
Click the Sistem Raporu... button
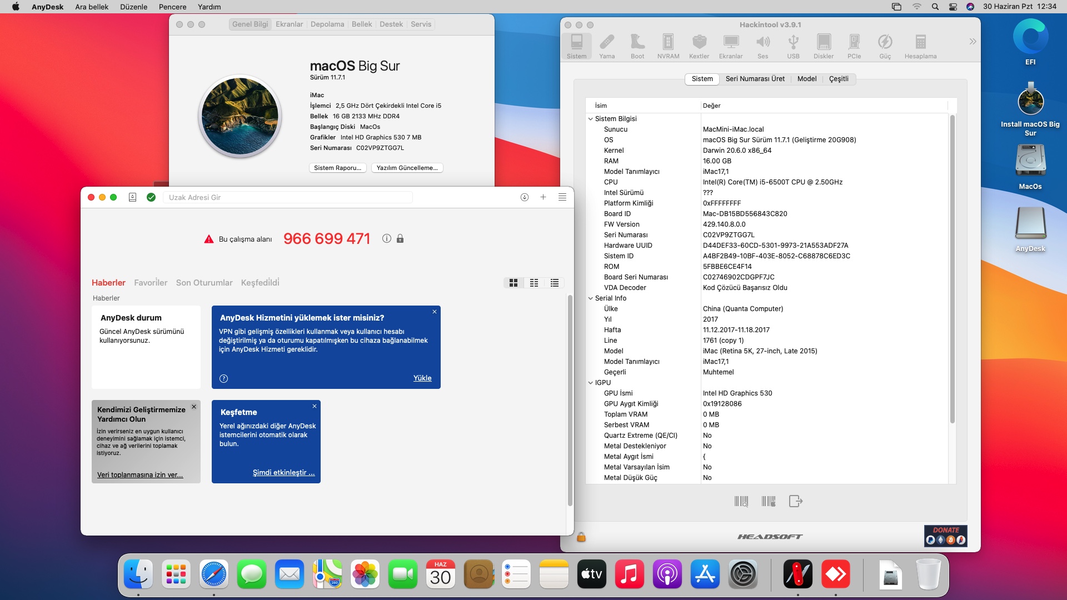337,168
